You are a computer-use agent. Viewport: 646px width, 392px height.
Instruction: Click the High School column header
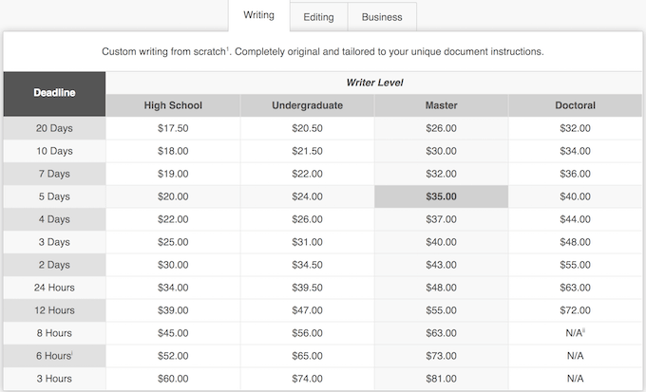click(173, 105)
